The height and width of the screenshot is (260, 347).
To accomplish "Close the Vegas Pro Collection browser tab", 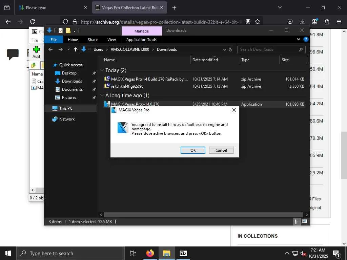I will [162, 7].
